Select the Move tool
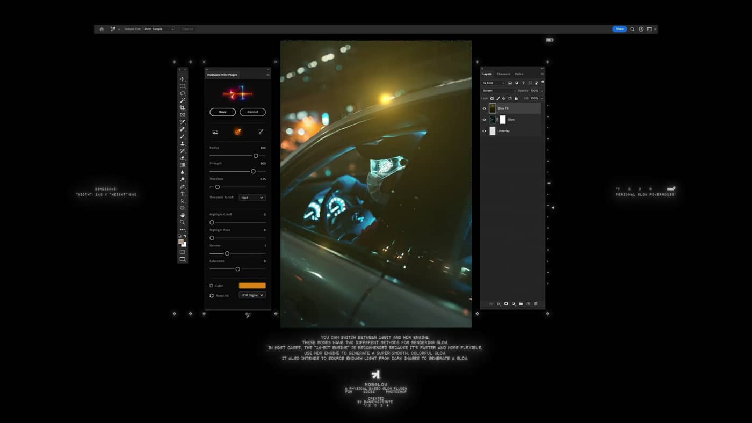This screenshot has width=752, height=423. (182, 79)
